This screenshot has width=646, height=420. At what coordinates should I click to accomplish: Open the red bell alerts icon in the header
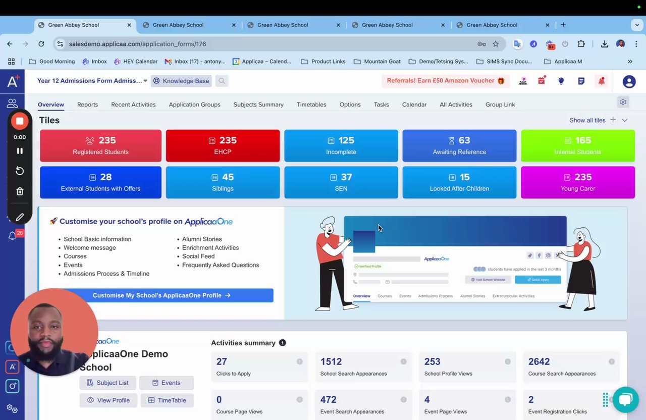point(601,81)
